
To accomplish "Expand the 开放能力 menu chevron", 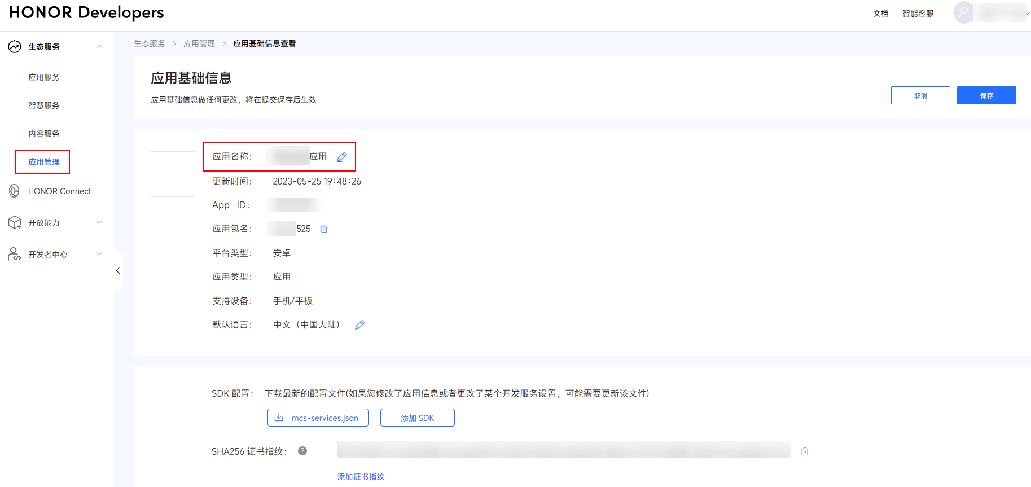I will 99,222.
